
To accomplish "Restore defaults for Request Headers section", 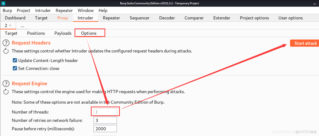I will pos(6,51).
